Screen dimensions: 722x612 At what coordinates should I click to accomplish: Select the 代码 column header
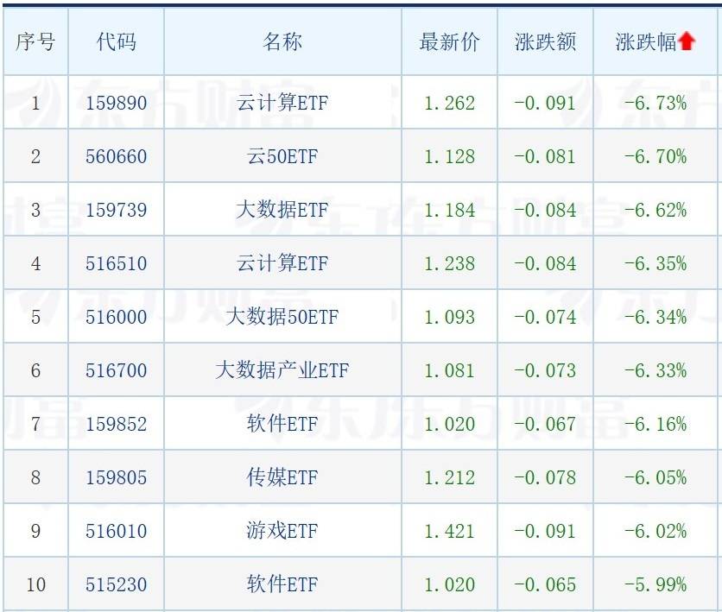point(116,42)
